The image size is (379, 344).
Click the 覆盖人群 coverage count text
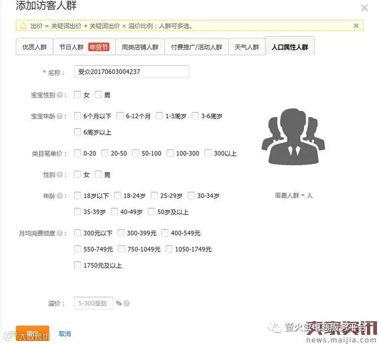[294, 195]
